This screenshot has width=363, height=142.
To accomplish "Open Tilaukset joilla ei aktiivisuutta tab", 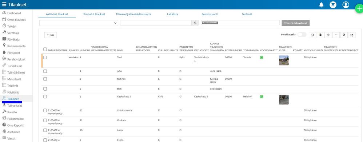I will [133, 14].
